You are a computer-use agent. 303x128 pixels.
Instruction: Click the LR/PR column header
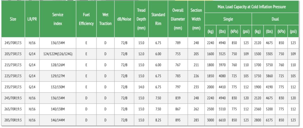tap(32, 19)
